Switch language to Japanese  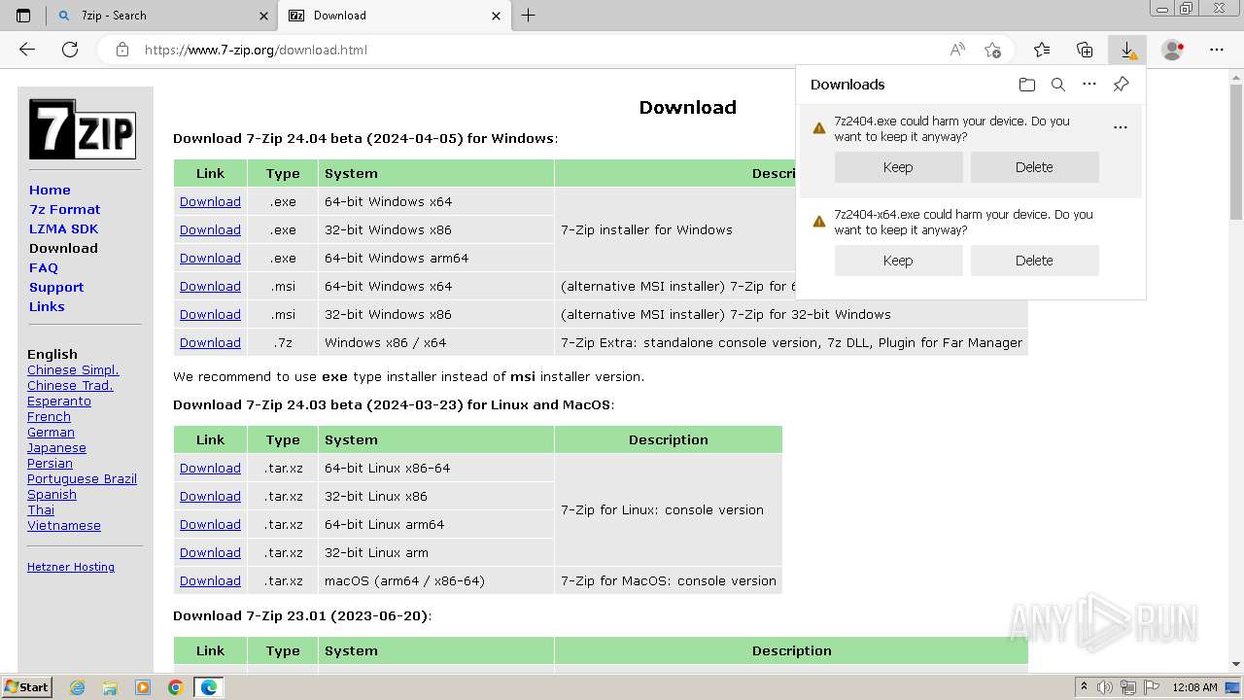(x=56, y=448)
